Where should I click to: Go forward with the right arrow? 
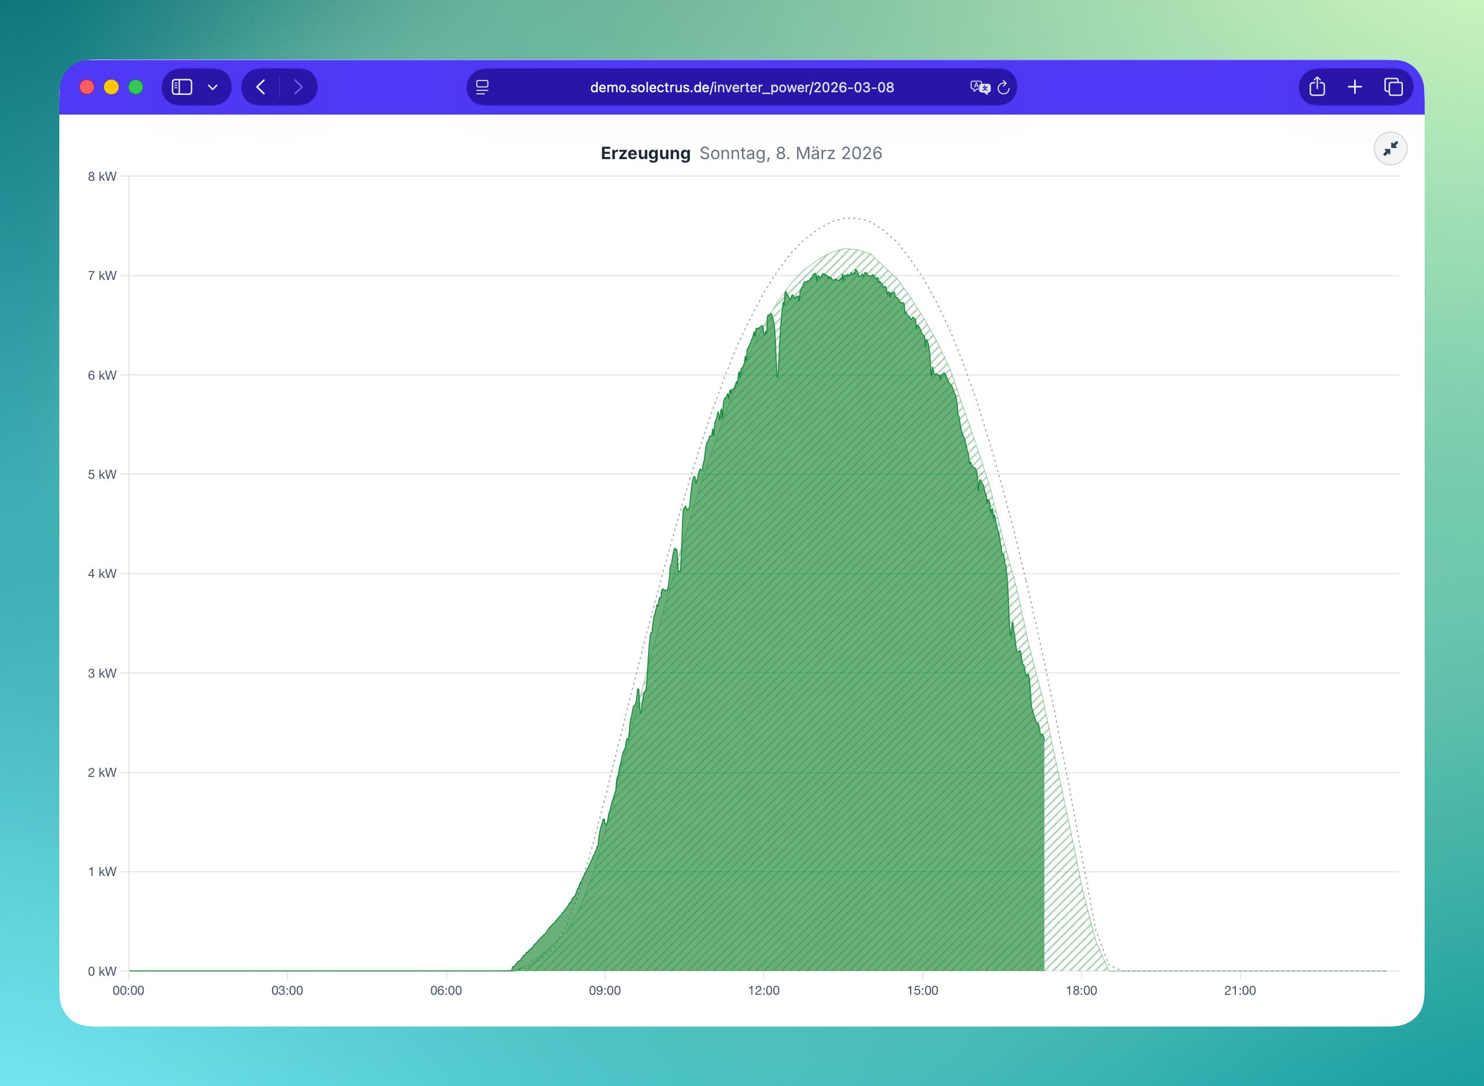pyautogui.click(x=298, y=87)
